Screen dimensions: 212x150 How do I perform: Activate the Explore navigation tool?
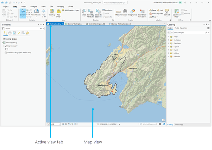coord(23,13)
